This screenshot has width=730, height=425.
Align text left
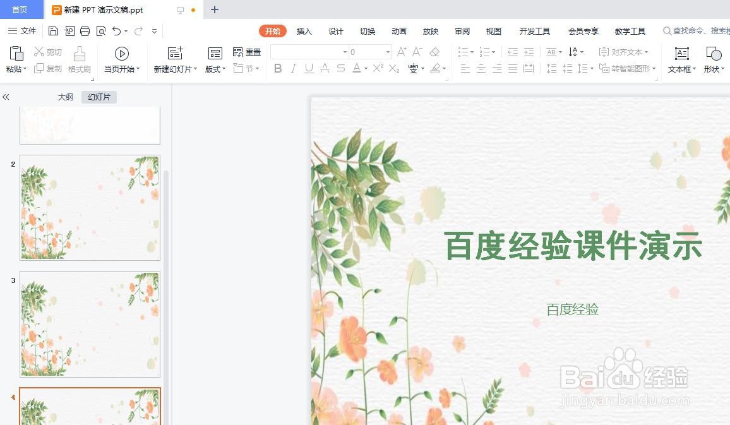coord(465,69)
